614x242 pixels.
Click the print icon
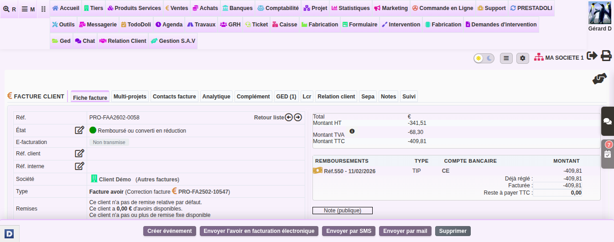pos(606,56)
